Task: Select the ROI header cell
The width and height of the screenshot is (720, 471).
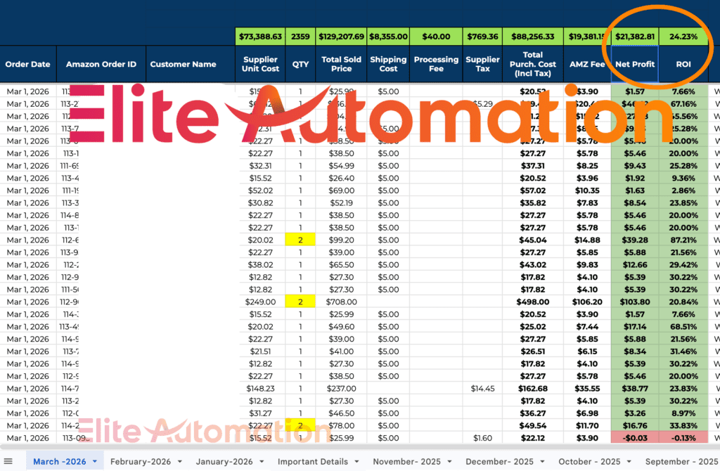Action: click(683, 64)
